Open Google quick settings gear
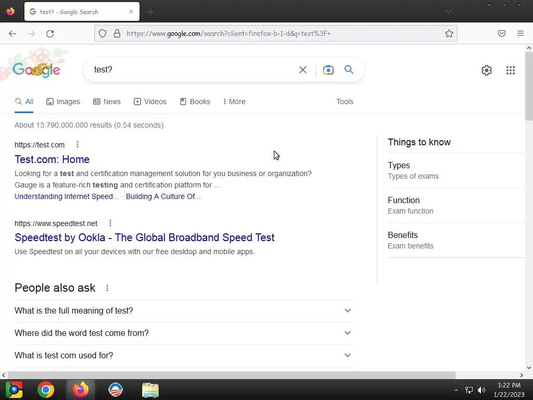Image resolution: width=533 pixels, height=400 pixels. click(487, 70)
